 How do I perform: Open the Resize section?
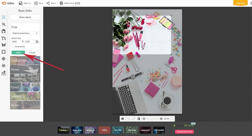coord(25,105)
